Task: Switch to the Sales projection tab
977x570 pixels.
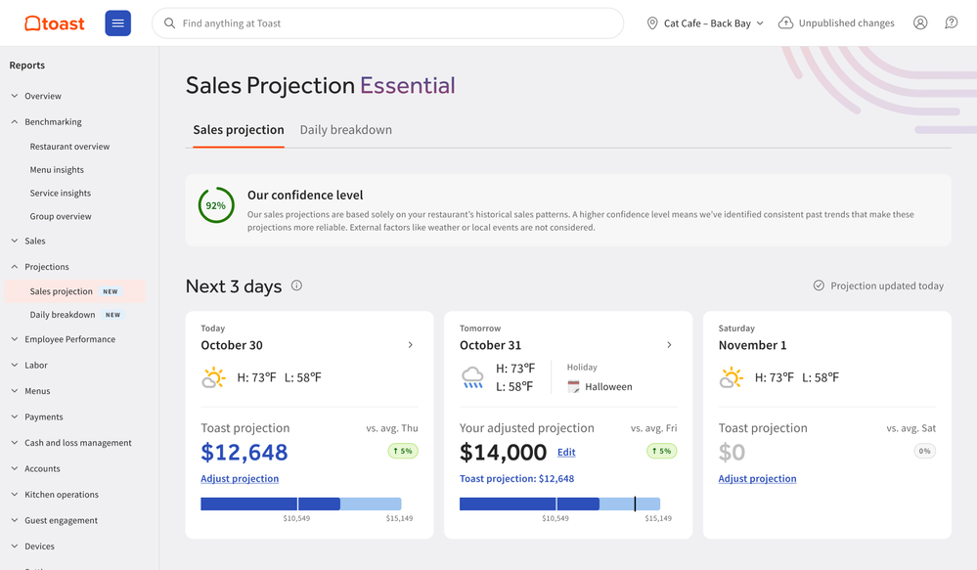Action: (x=239, y=130)
